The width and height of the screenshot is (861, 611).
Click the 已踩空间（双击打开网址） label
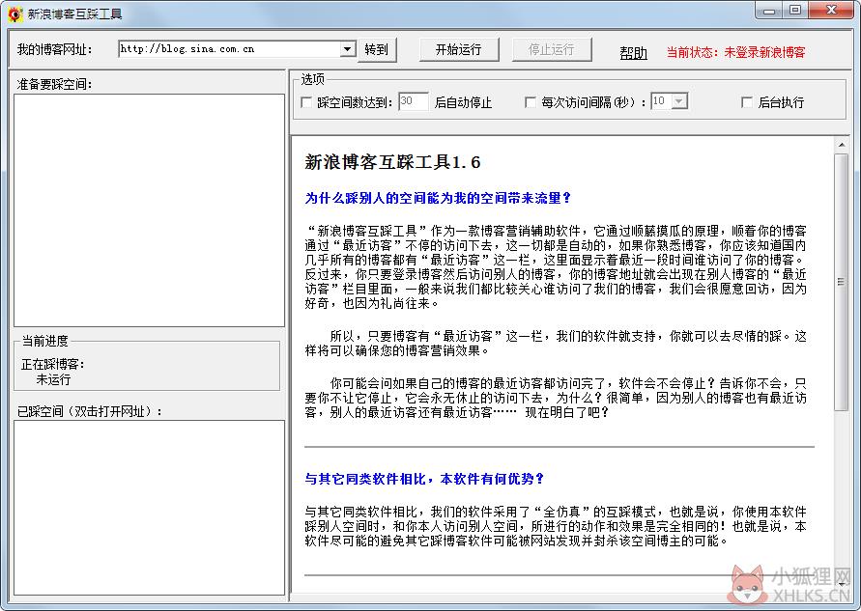(x=90, y=411)
